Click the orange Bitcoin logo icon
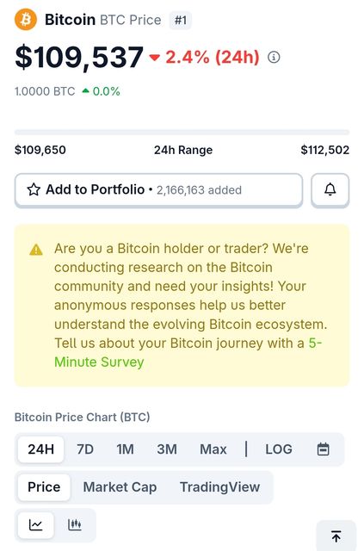The image size is (364, 551). (26, 19)
